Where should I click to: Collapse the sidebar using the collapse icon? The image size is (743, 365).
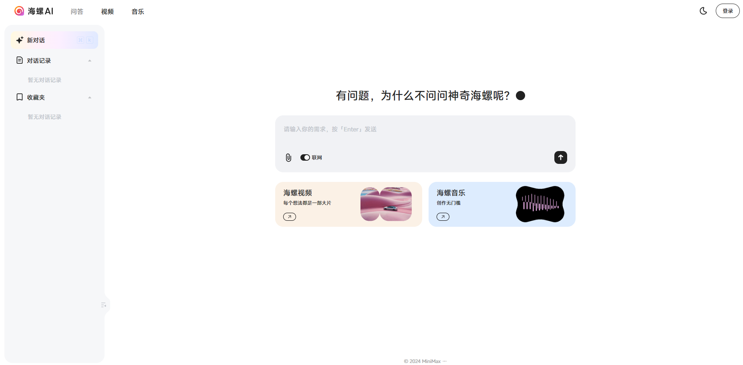(104, 305)
